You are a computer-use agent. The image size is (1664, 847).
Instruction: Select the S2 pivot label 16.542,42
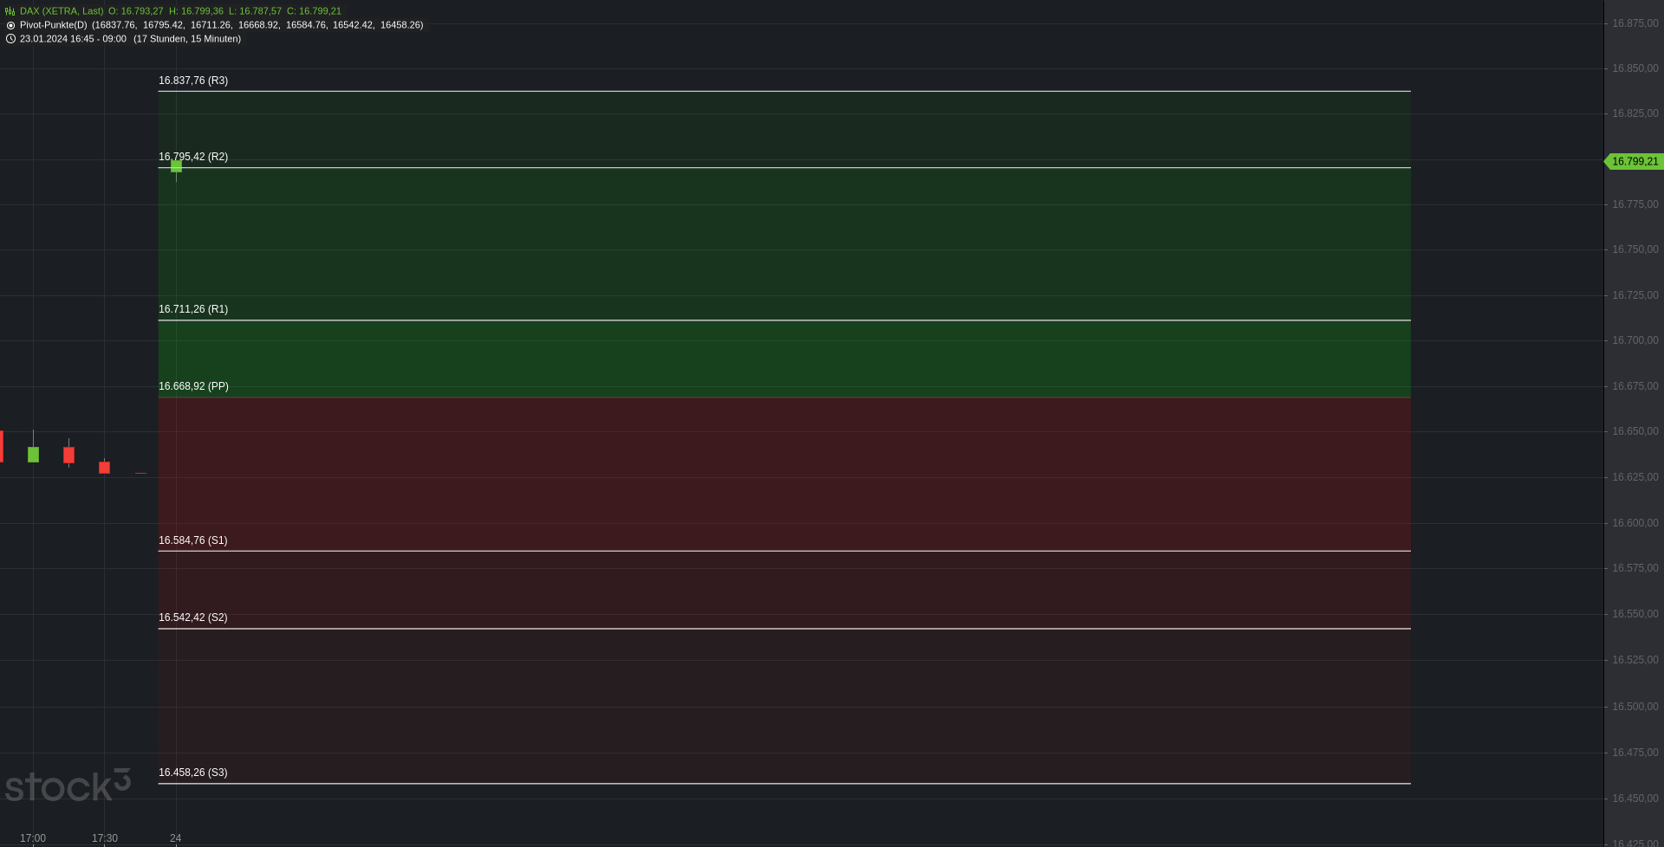193,617
